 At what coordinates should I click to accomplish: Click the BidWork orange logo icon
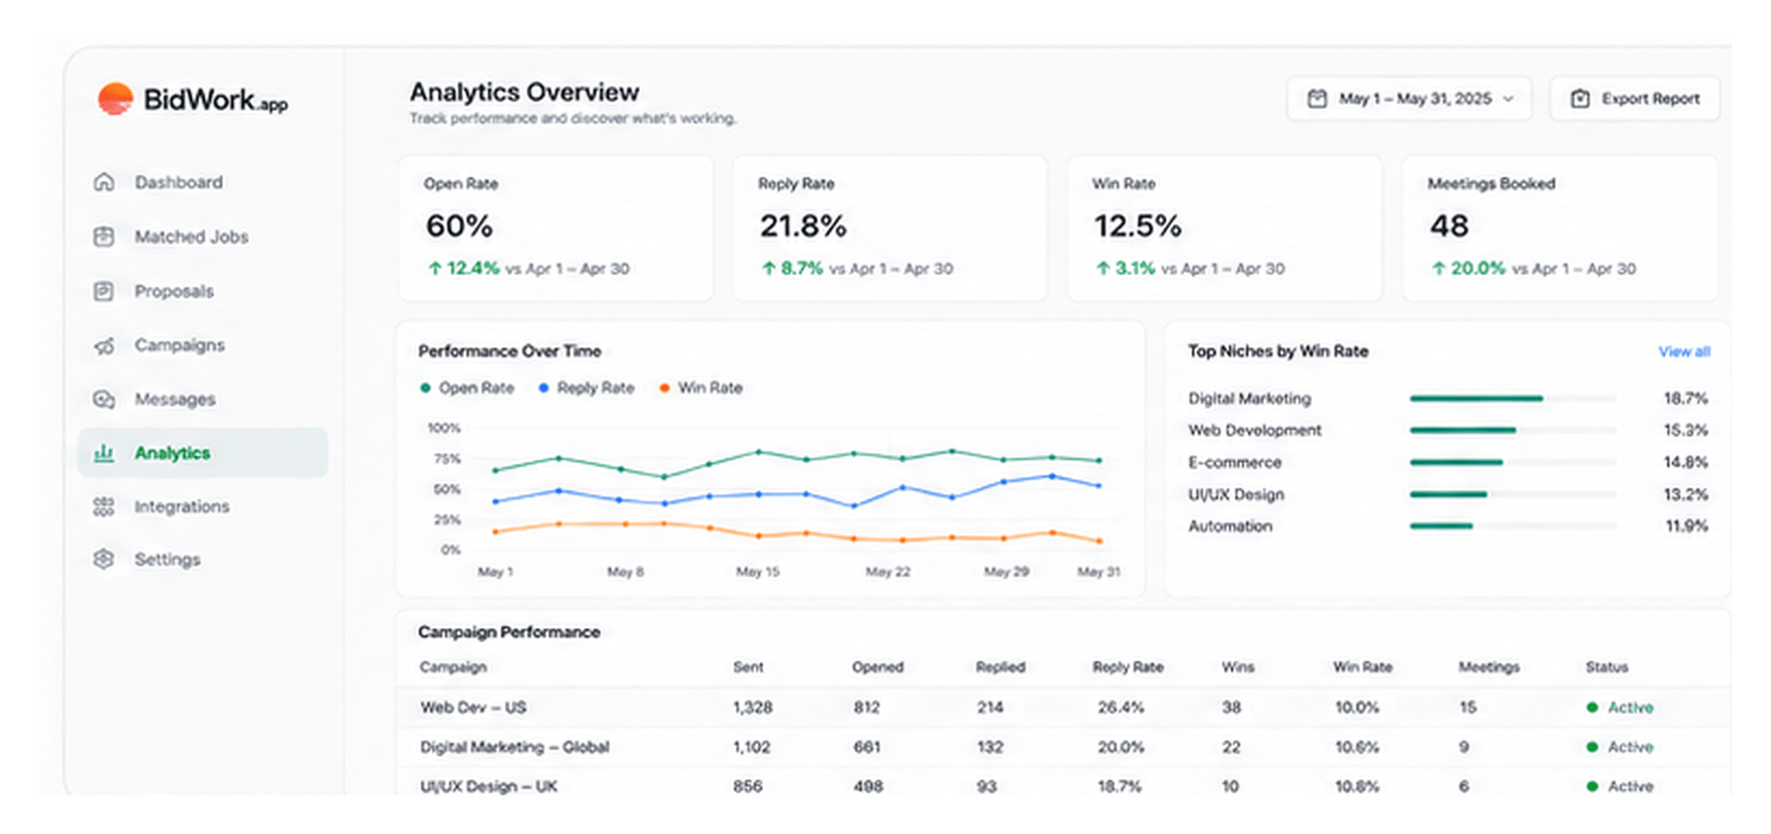point(115,99)
